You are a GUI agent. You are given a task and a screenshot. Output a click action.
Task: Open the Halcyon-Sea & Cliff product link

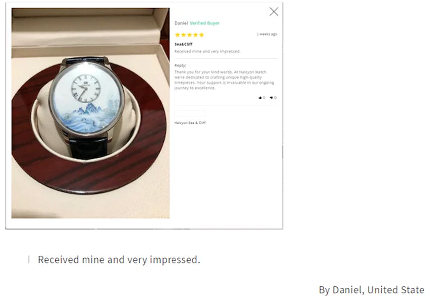190,123
